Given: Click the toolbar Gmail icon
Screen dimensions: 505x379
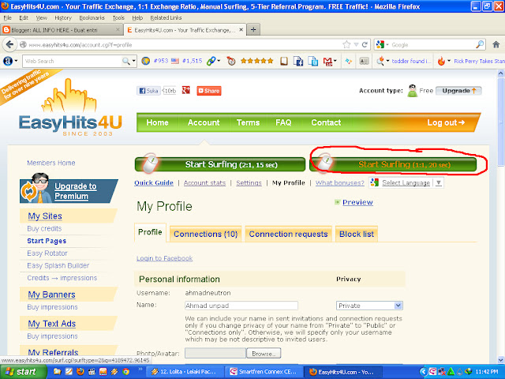Looking at the screenshot, I should click(x=328, y=61).
